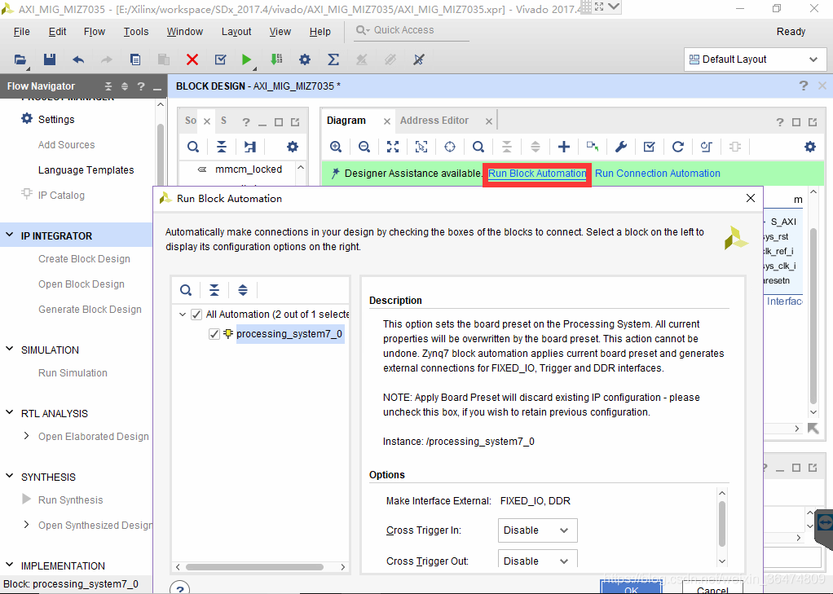This screenshot has height=594, width=833.
Task: Open Diagram settings gear icon
Action: [809, 147]
